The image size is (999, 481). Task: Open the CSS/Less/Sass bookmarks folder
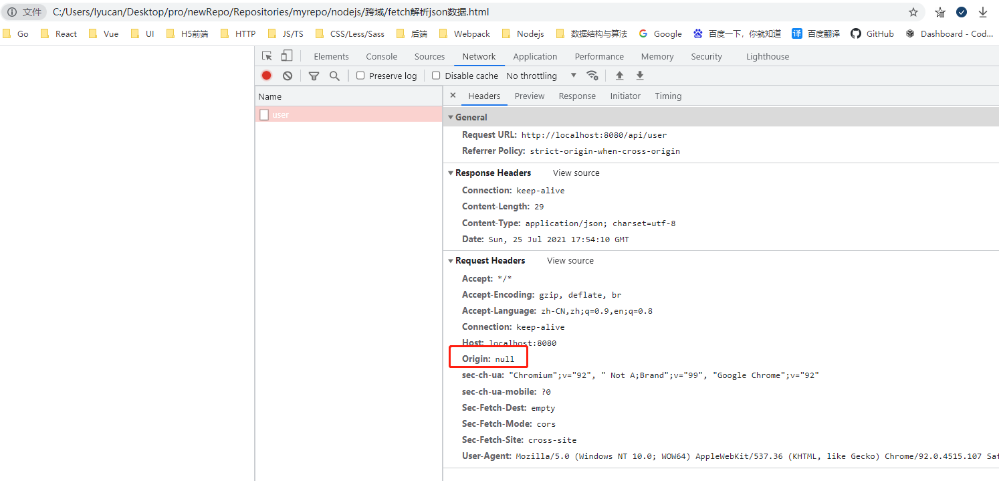[350, 33]
